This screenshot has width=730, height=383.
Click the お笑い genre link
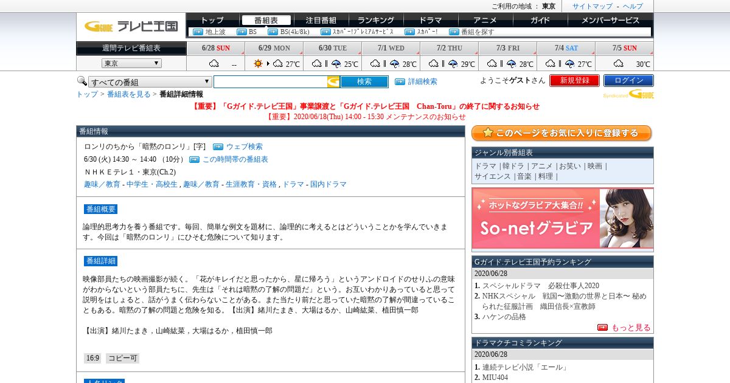point(570,166)
